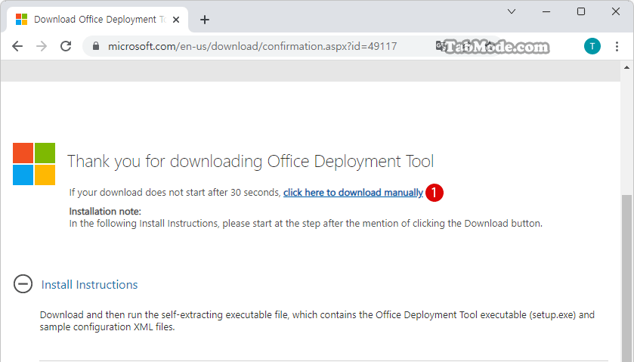Click the vertical scrollbar thumb

pyautogui.click(x=626, y=278)
